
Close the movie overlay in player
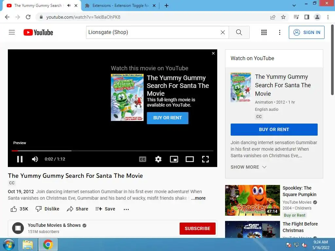tap(213, 53)
